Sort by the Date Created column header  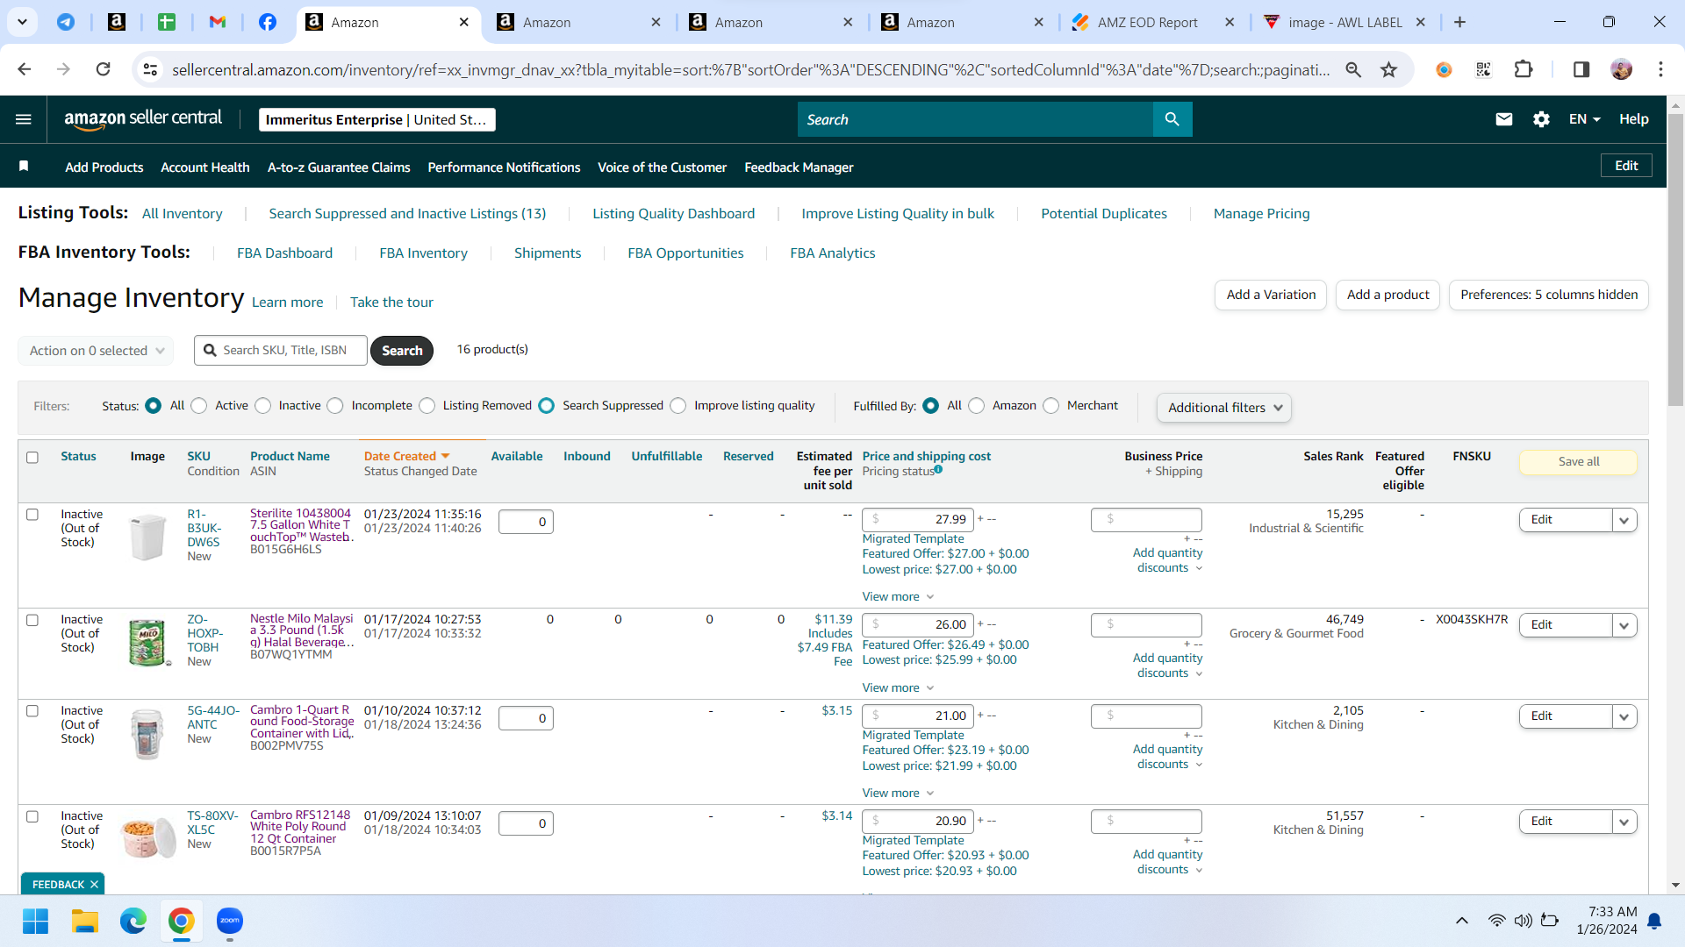(406, 457)
